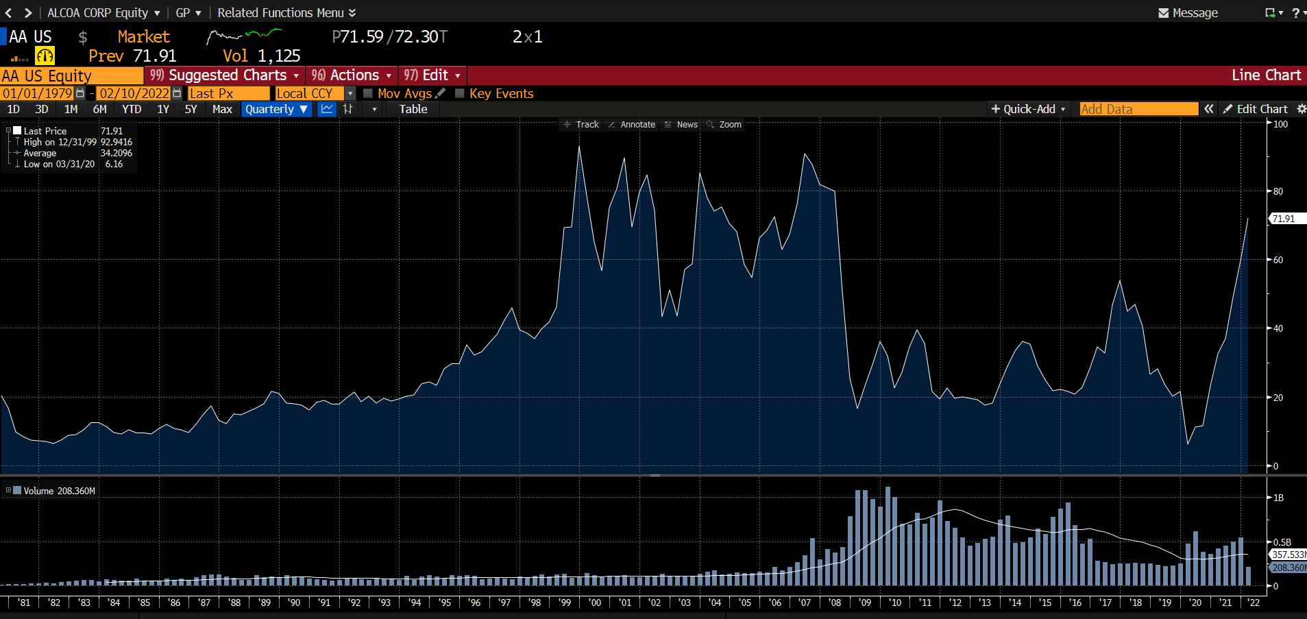
Task: Open the start date calendar picker
Action: tap(80, 93)
